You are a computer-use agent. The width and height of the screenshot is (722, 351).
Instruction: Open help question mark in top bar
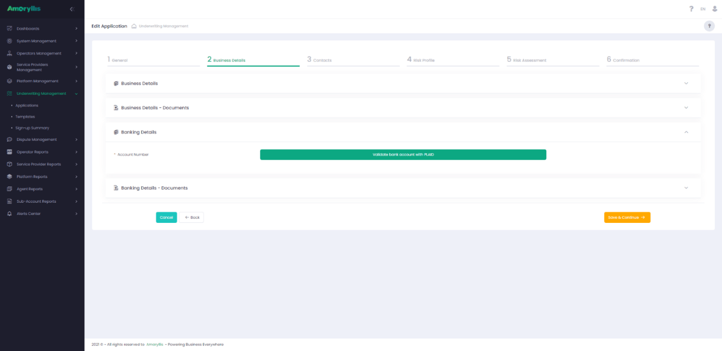(x=691, y=9)
